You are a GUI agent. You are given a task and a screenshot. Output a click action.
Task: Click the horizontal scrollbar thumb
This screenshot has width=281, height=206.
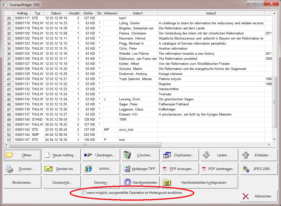pos(85,145)
